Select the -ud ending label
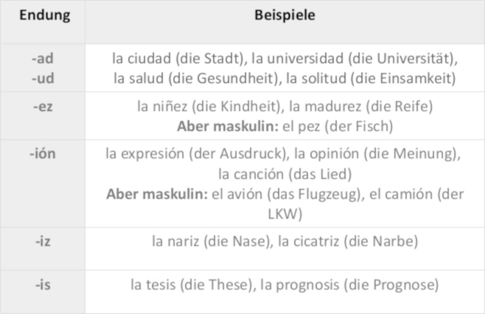The height and width of the screenshot is (314, 485). pos(43,79)
